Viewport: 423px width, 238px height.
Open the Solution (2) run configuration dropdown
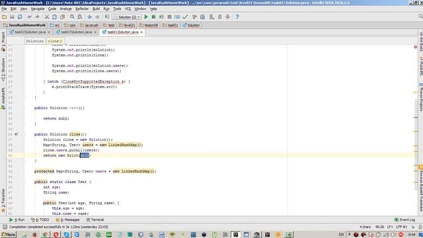[x=127, y=17]
